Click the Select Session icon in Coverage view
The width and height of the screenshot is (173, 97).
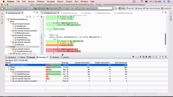[x=149, y=57]
